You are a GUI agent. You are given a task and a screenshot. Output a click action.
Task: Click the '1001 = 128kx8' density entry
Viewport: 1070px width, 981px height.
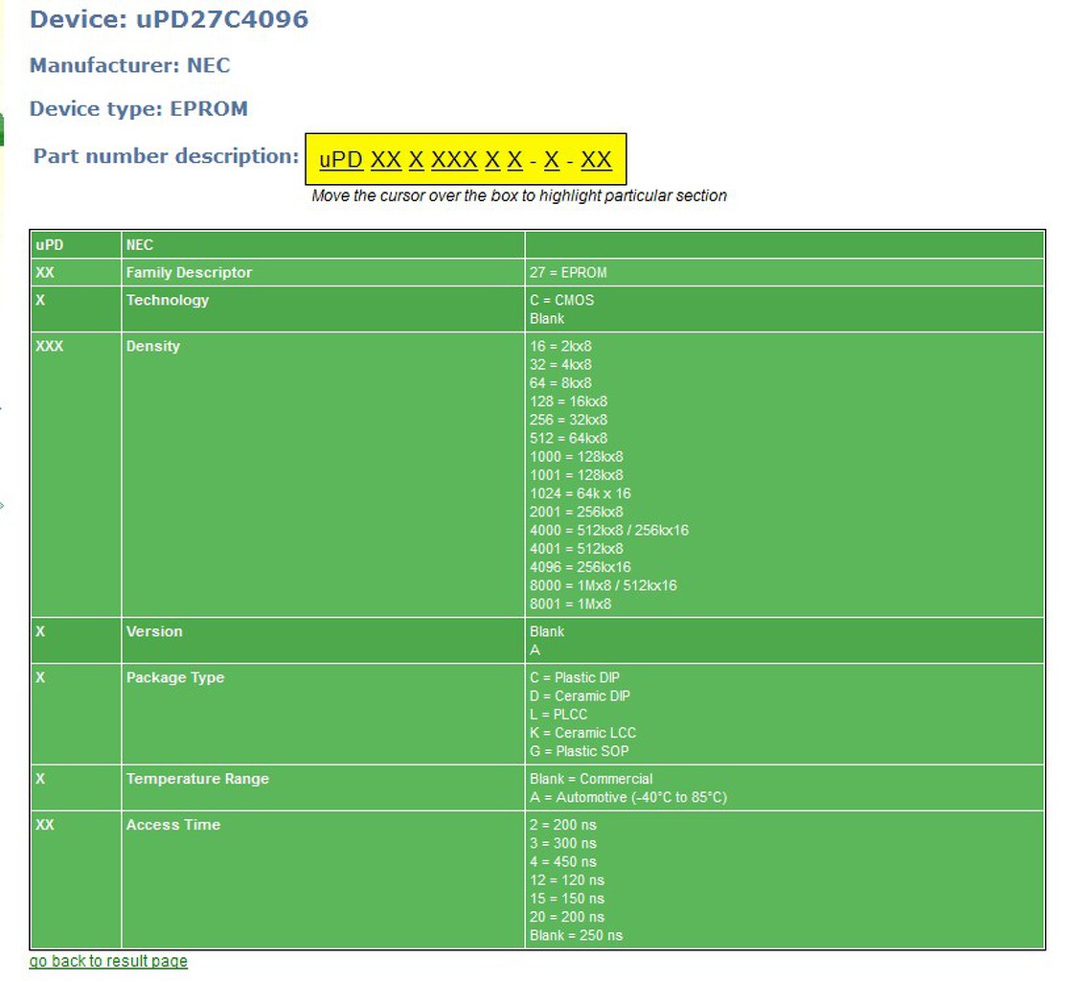point(576,475)
